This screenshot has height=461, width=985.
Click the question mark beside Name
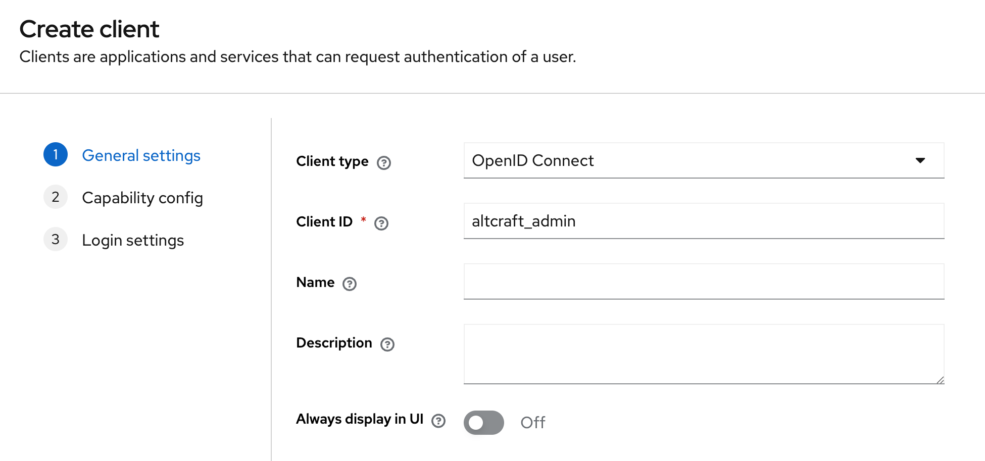350,284
